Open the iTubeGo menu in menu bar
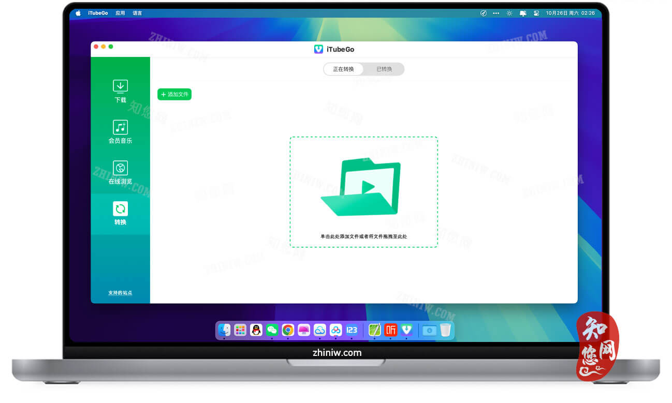 coord(98,13)
